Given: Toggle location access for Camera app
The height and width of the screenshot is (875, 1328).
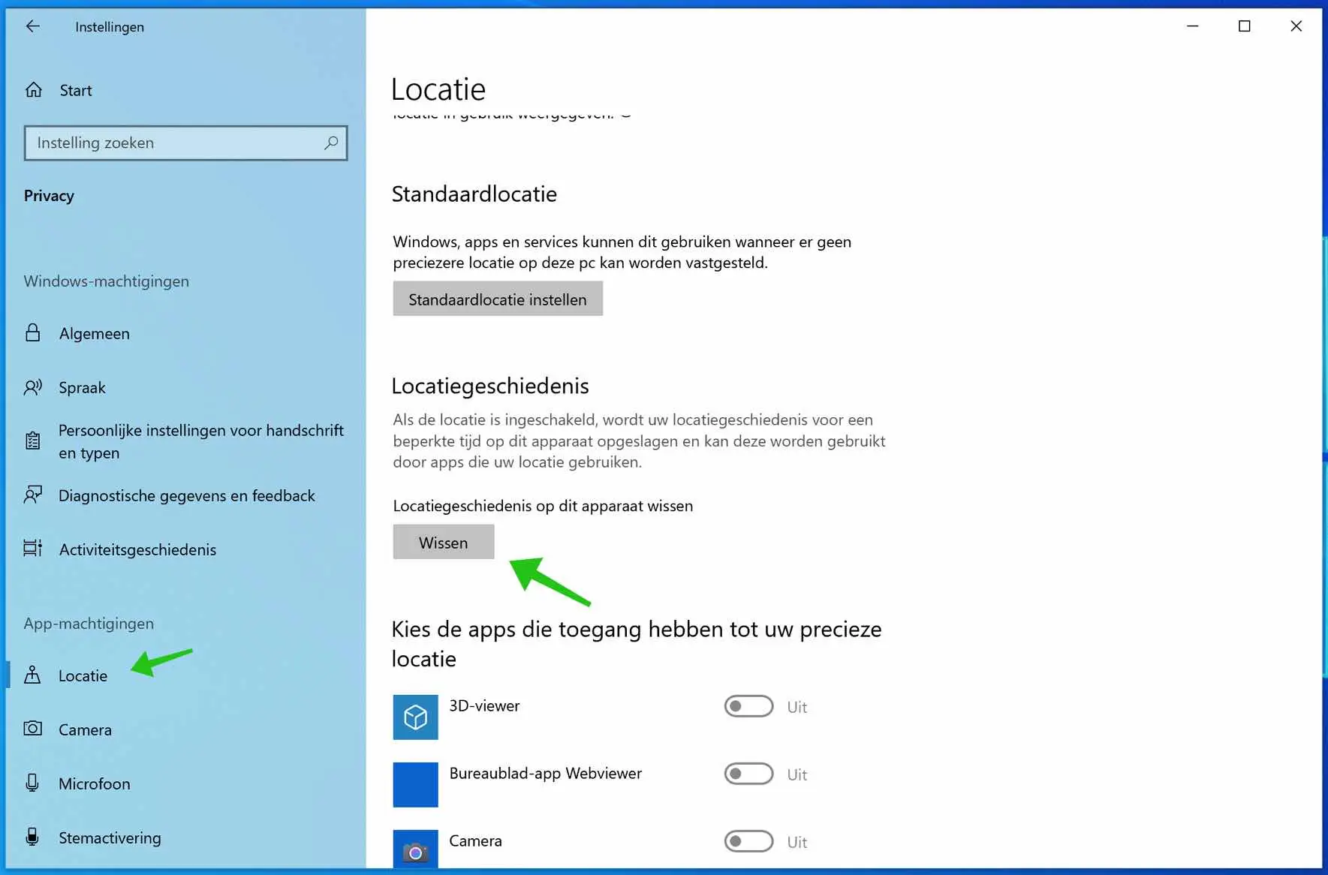Looking at the screenshot, I should 748,841.
